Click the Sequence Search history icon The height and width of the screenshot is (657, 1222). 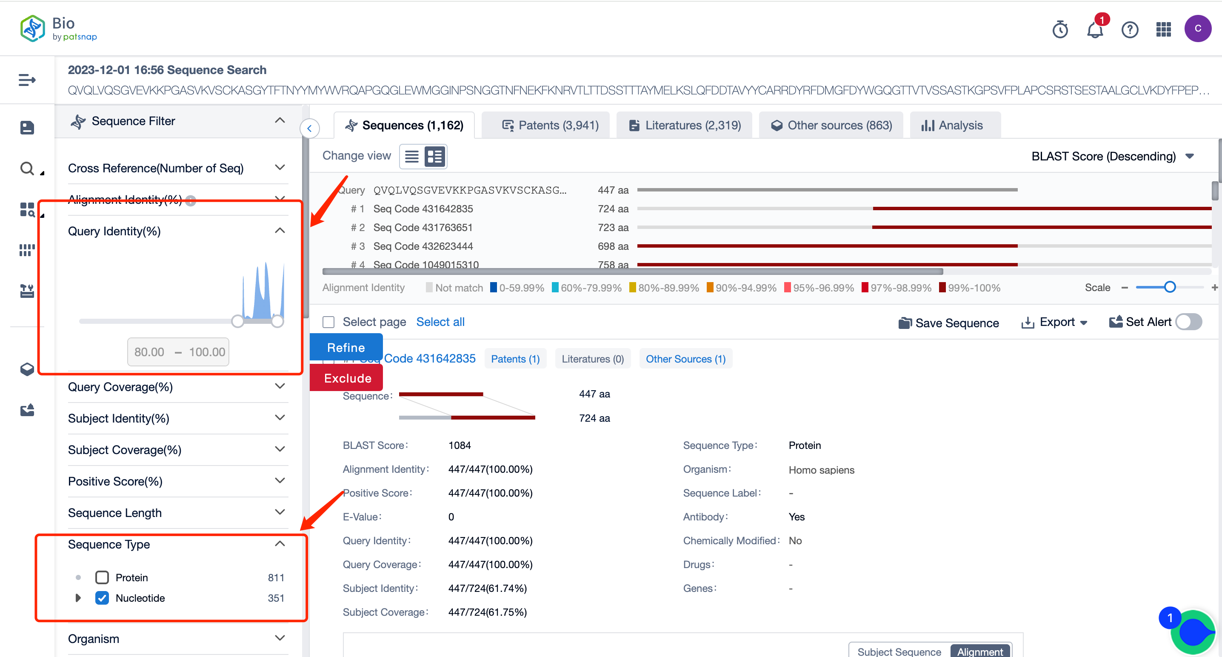click(x=1059, y=29)
